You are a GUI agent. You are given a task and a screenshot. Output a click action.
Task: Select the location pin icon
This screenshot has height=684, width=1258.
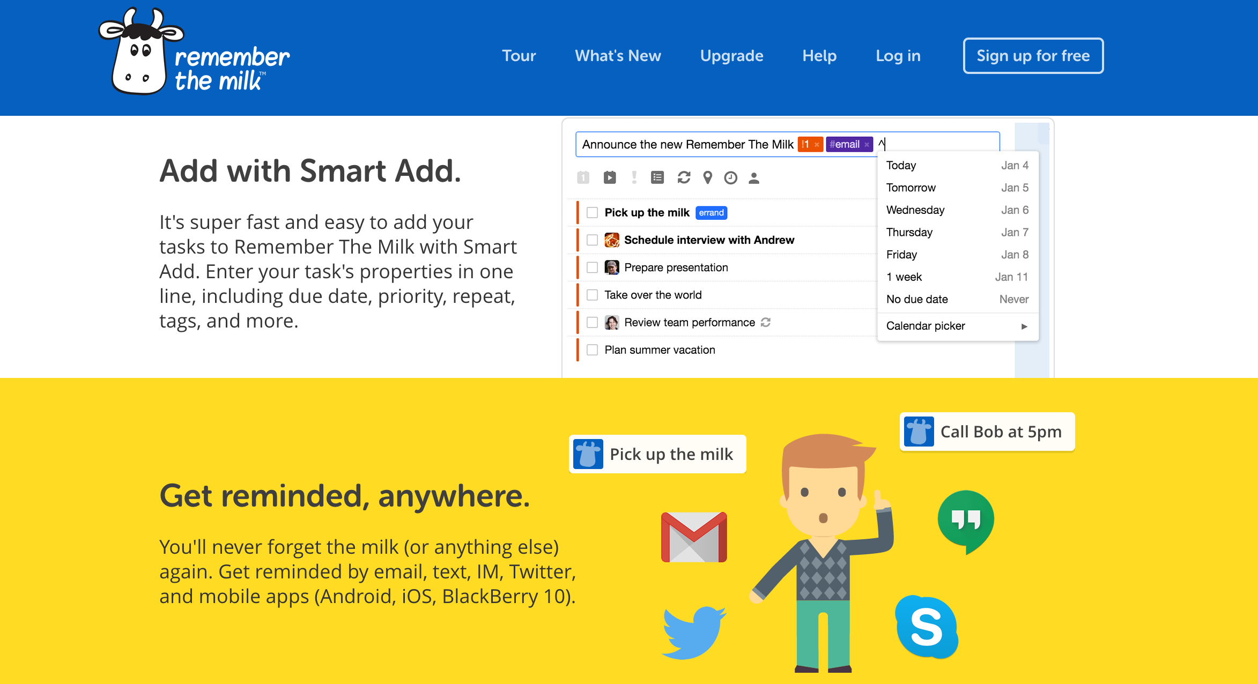click(x=708, y=177)
